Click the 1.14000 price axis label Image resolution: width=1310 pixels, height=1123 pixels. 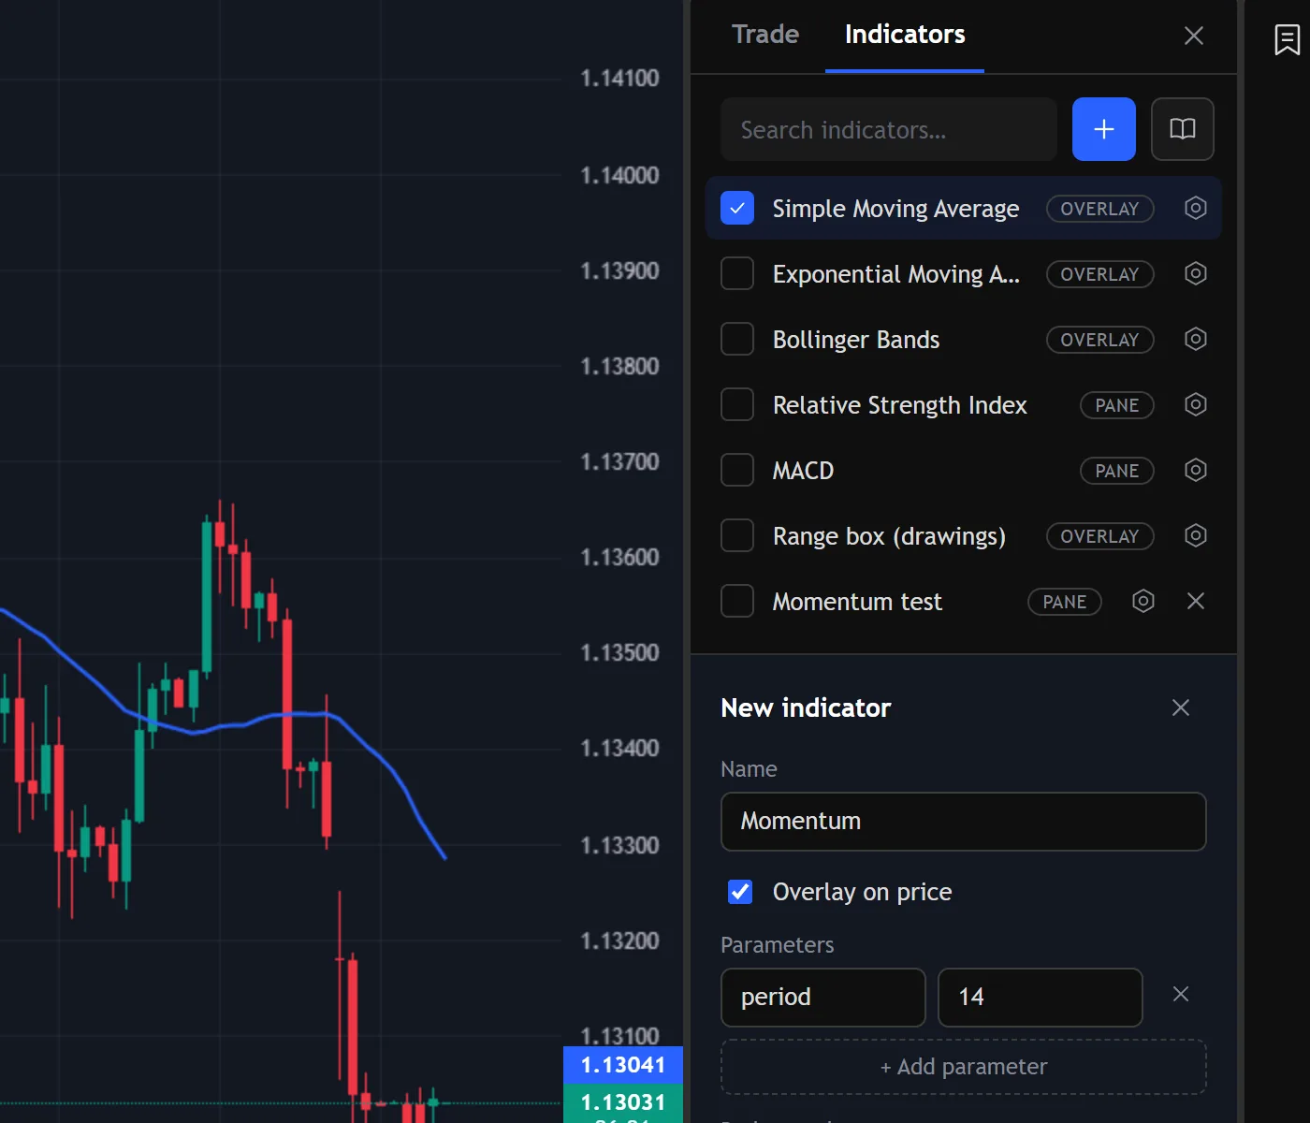click(619, 175)
